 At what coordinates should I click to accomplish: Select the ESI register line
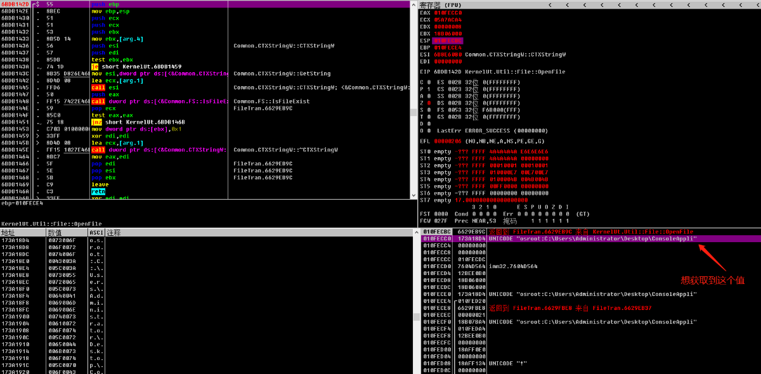(493, 55)
